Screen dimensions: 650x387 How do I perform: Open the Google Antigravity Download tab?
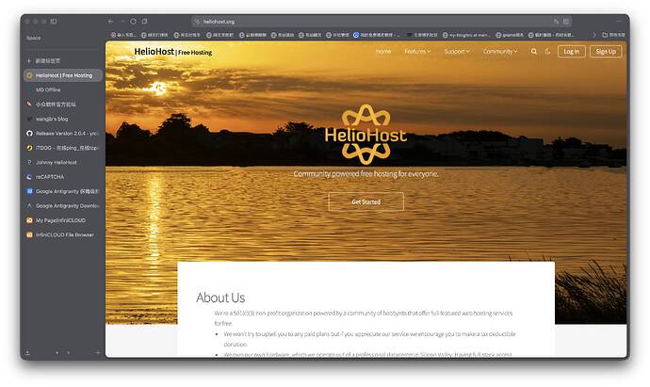[x=63, y=206]
